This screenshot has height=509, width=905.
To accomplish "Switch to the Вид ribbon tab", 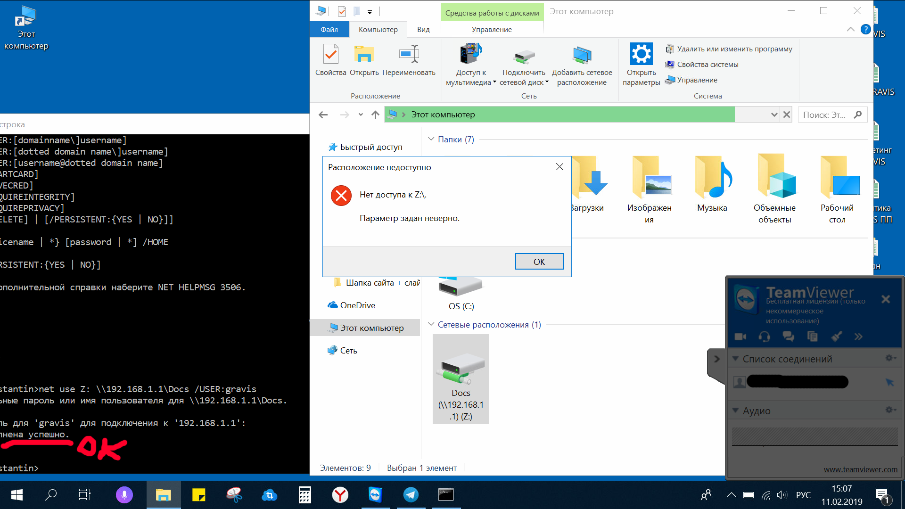I will (423, 29).
